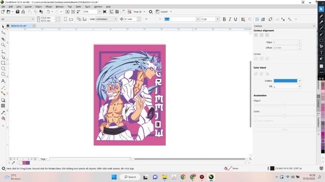
Task: Adjust the Object acceleration slider
Action: tap(284, 105)
